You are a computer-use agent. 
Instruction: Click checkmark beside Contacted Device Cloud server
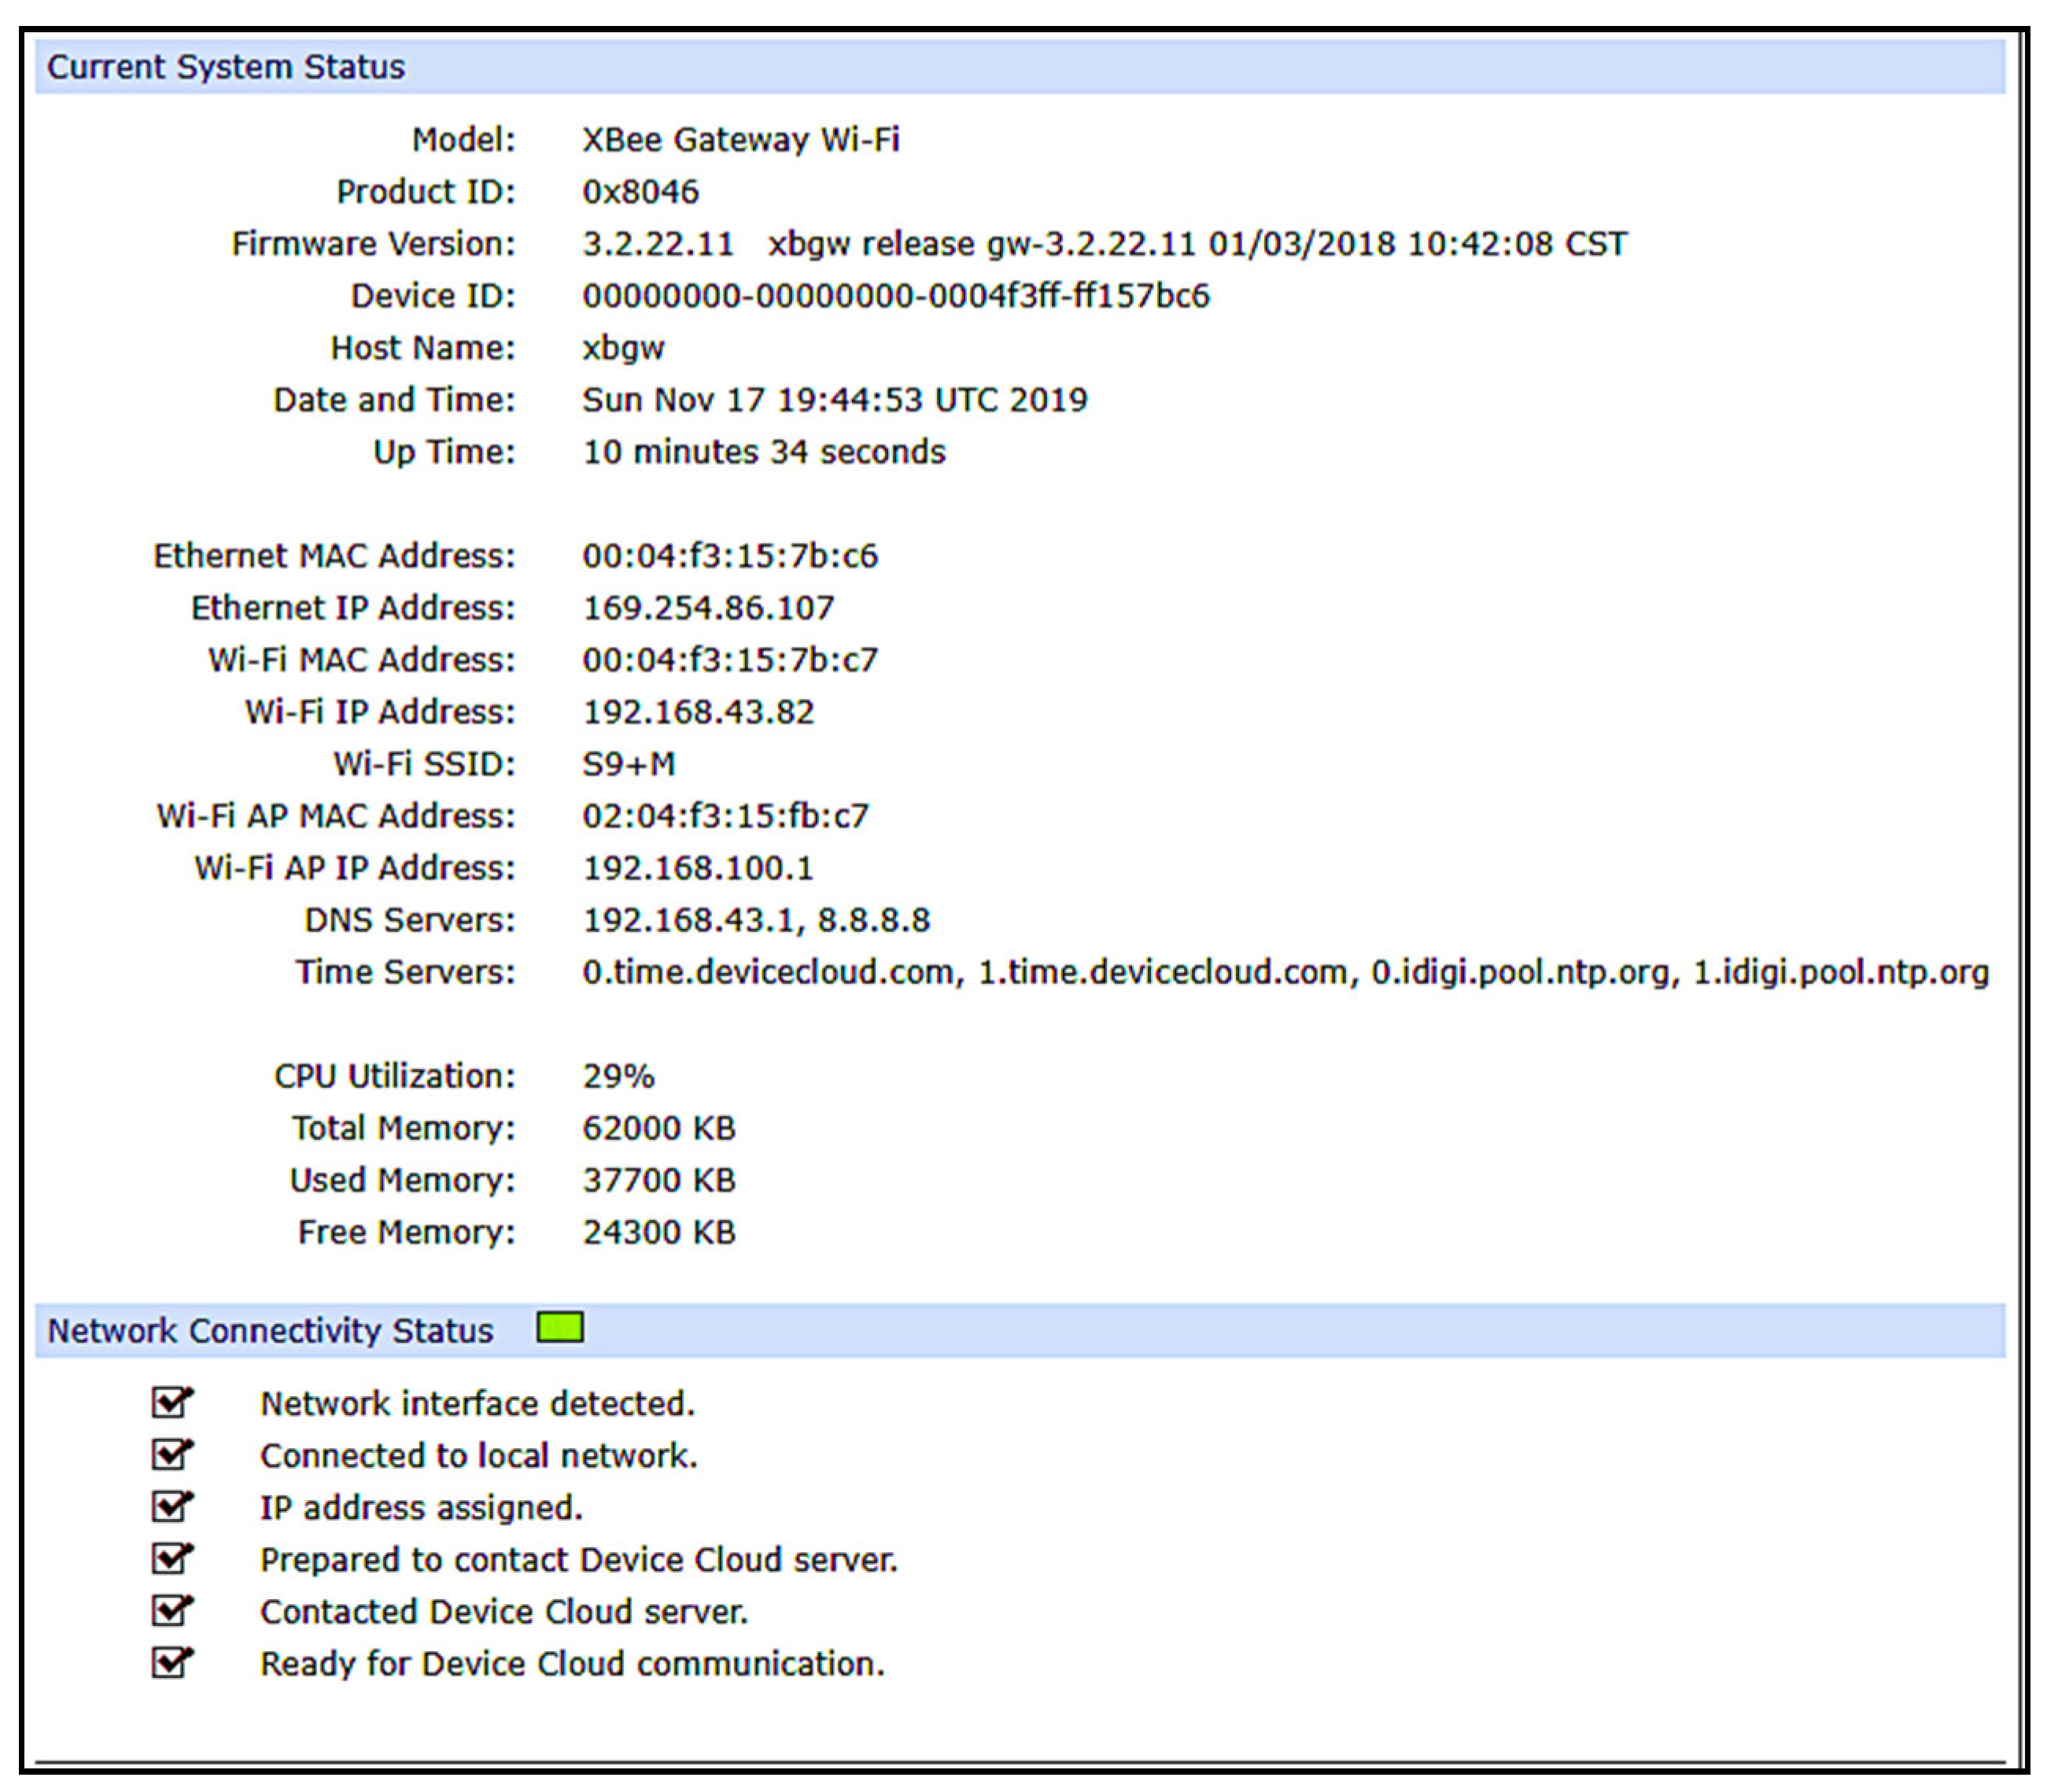coord(171,1610)
